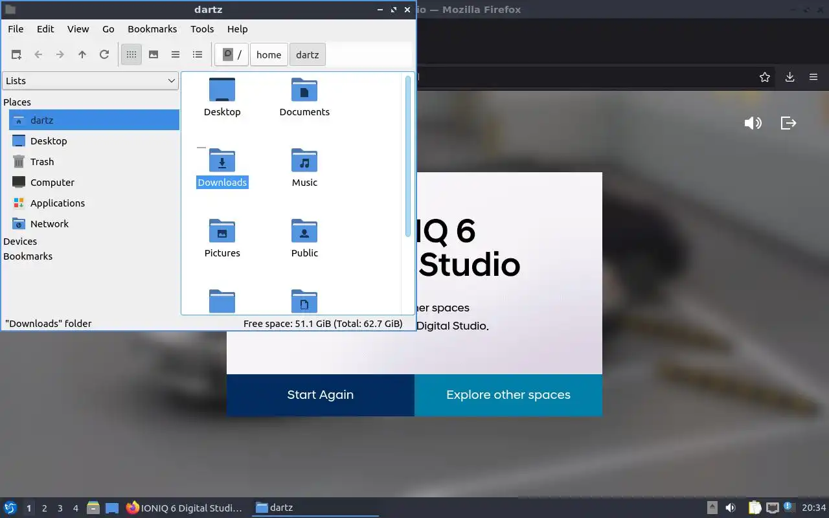The image size is (829, 518).
Task: Click the Free space status bar text
Action: coord(323,324)
